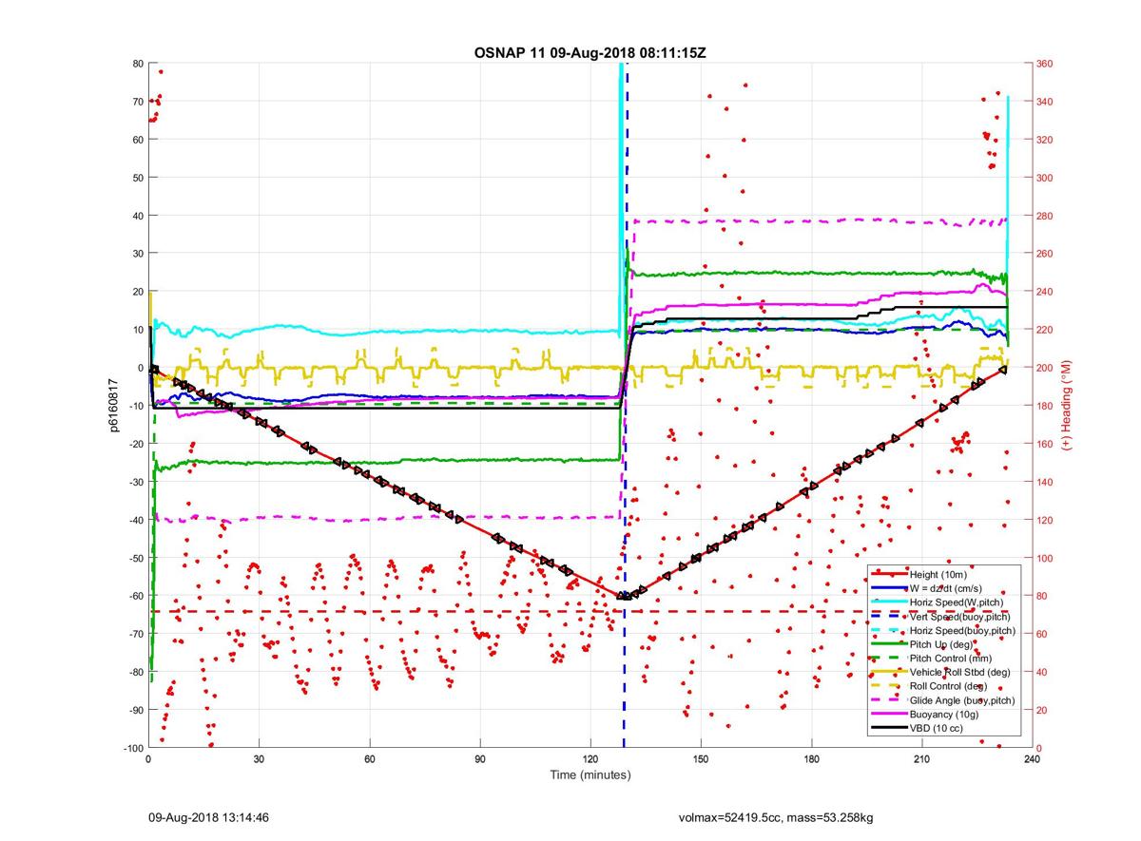Screen dimensions: 1141x841
Task: Click the magenta Buoyancy line swatch in legend
Action: click(x=889, y=715)
